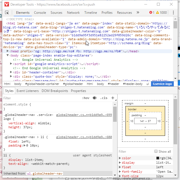Expand the computed color property
180x180 pixels.
[120, 158]
